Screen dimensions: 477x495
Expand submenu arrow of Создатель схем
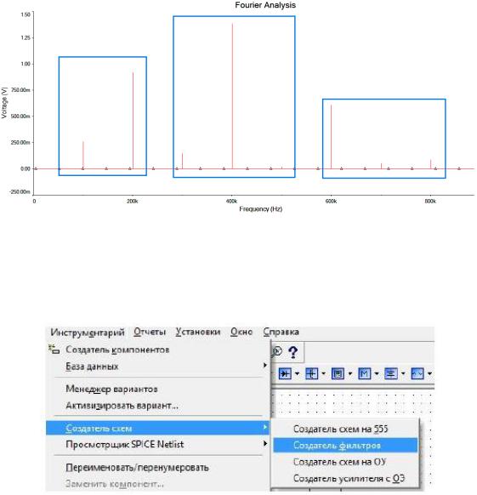[x=265, y=427]
